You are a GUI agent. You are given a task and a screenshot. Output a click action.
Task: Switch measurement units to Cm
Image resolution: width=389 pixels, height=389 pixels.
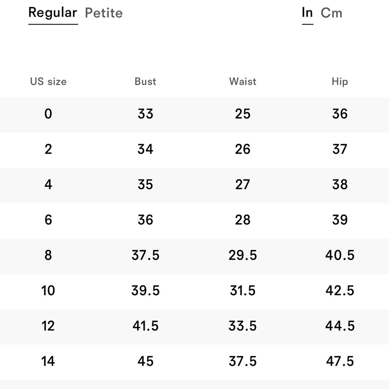[331, 13]
